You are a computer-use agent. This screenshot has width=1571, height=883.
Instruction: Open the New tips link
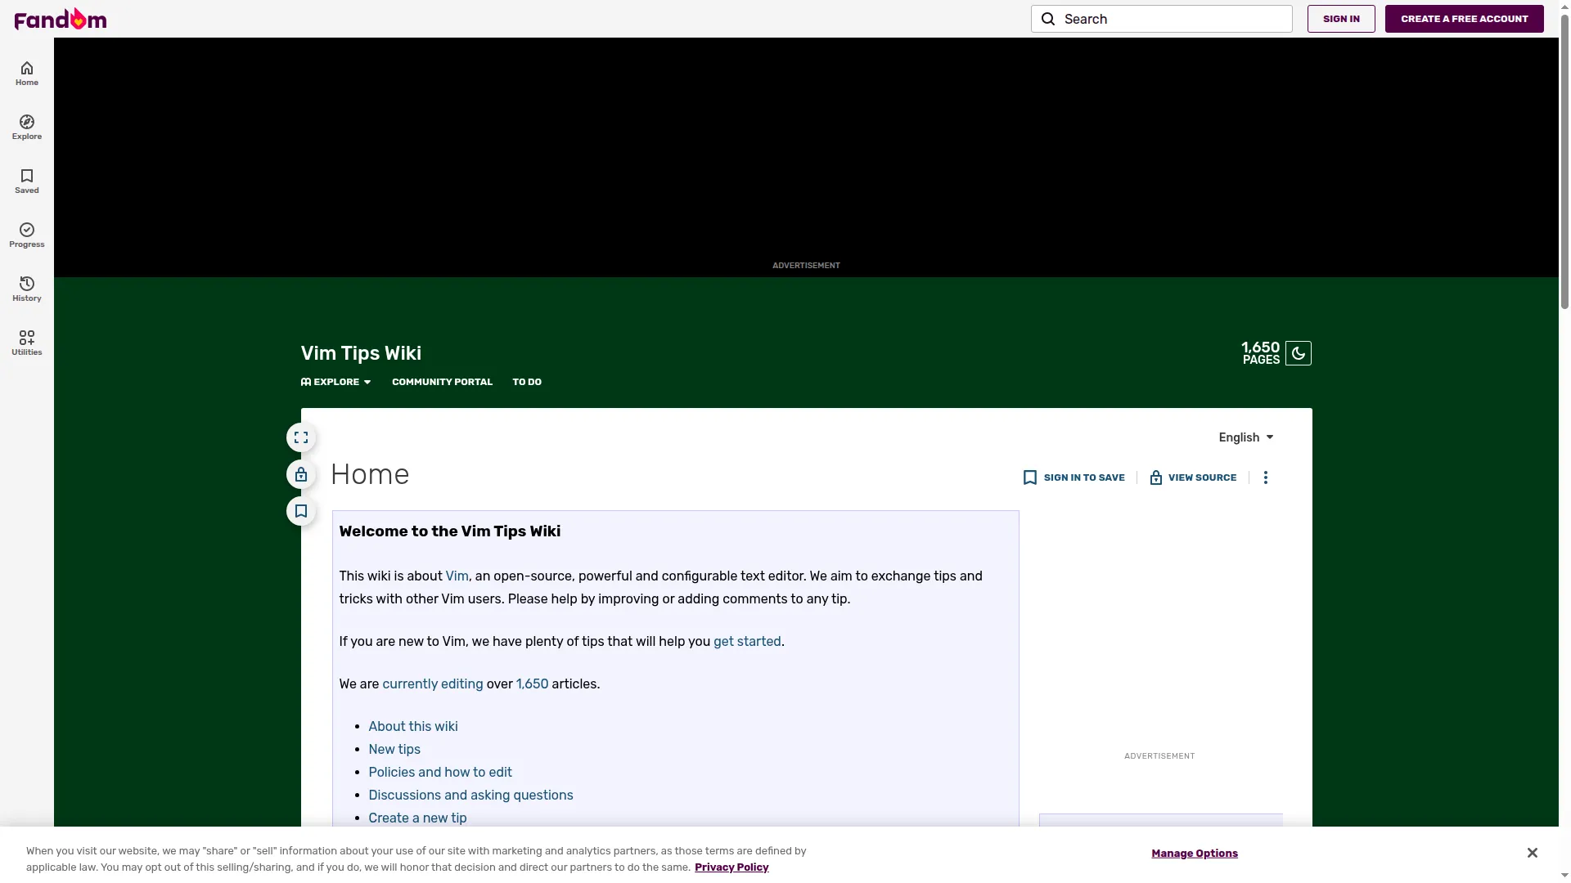click(394, 750)
